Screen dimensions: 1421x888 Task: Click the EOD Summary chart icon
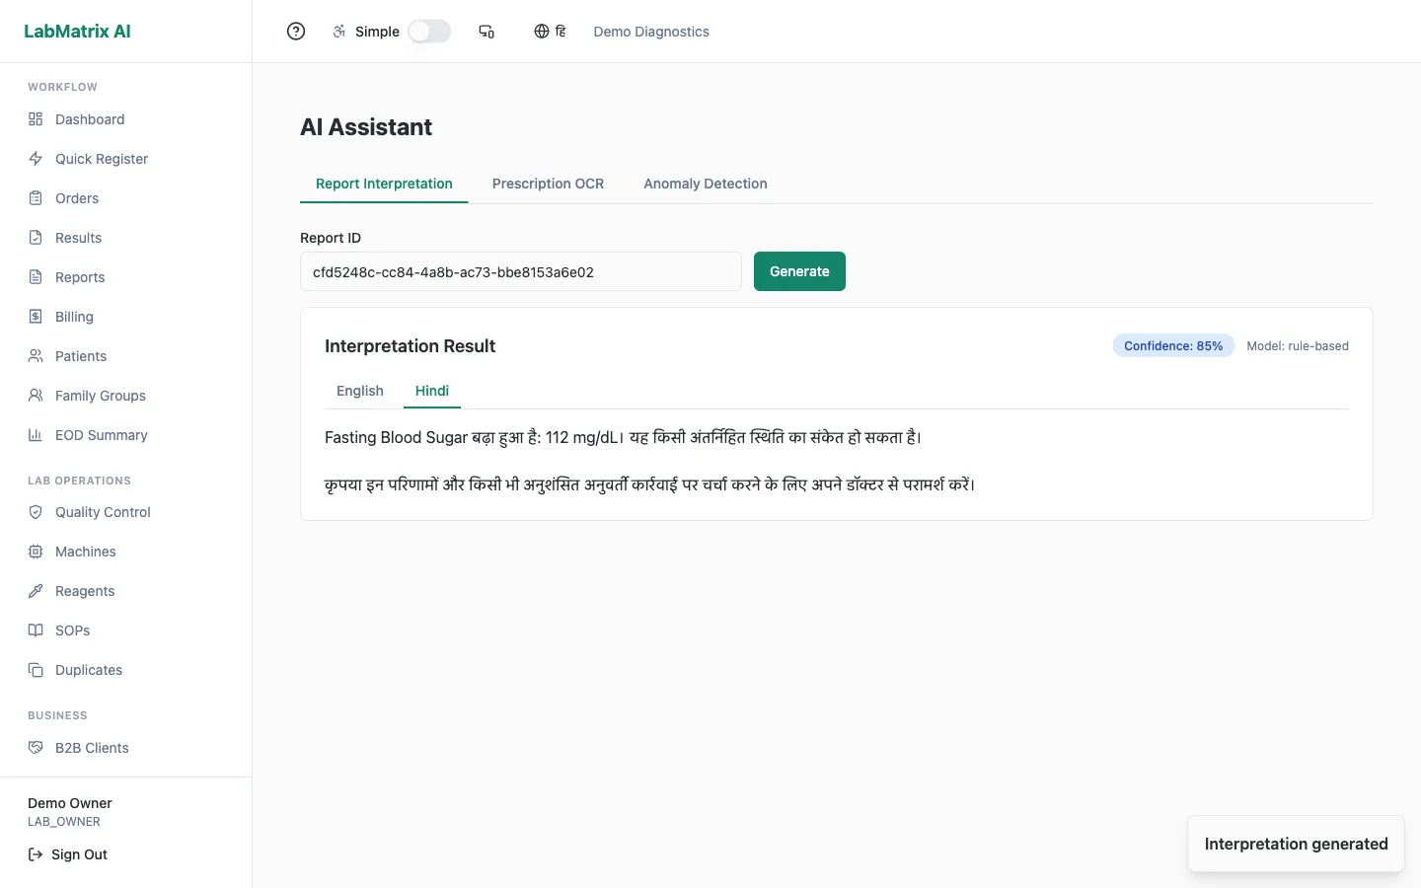pos(36,435)
